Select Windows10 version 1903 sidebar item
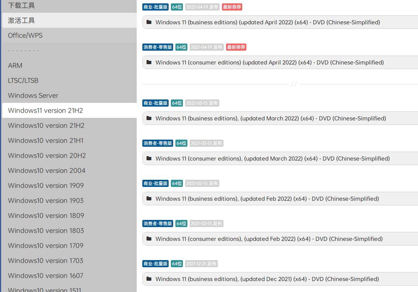Viewport: 418px width, 292px height. [69, 201]
